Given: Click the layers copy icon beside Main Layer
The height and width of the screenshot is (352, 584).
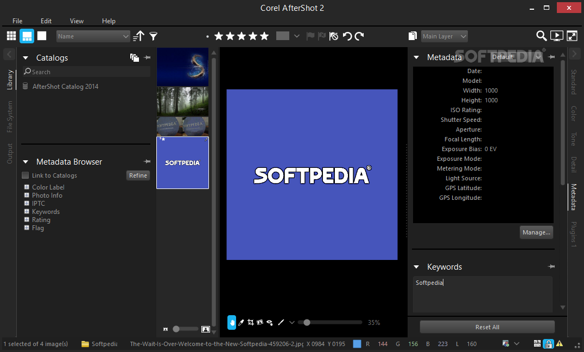Looking at the screenshot, I should [412, 36].
